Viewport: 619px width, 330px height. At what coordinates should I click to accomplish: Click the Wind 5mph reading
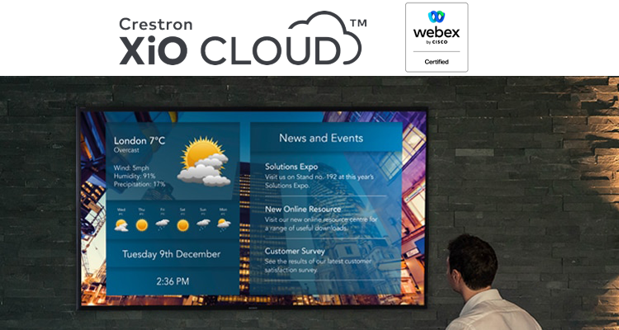(x=130, y=167)
